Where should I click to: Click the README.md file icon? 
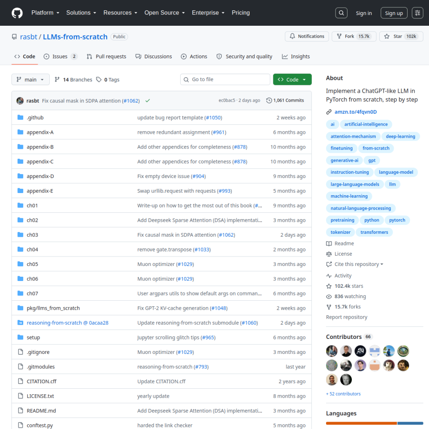tap(20, 411)
